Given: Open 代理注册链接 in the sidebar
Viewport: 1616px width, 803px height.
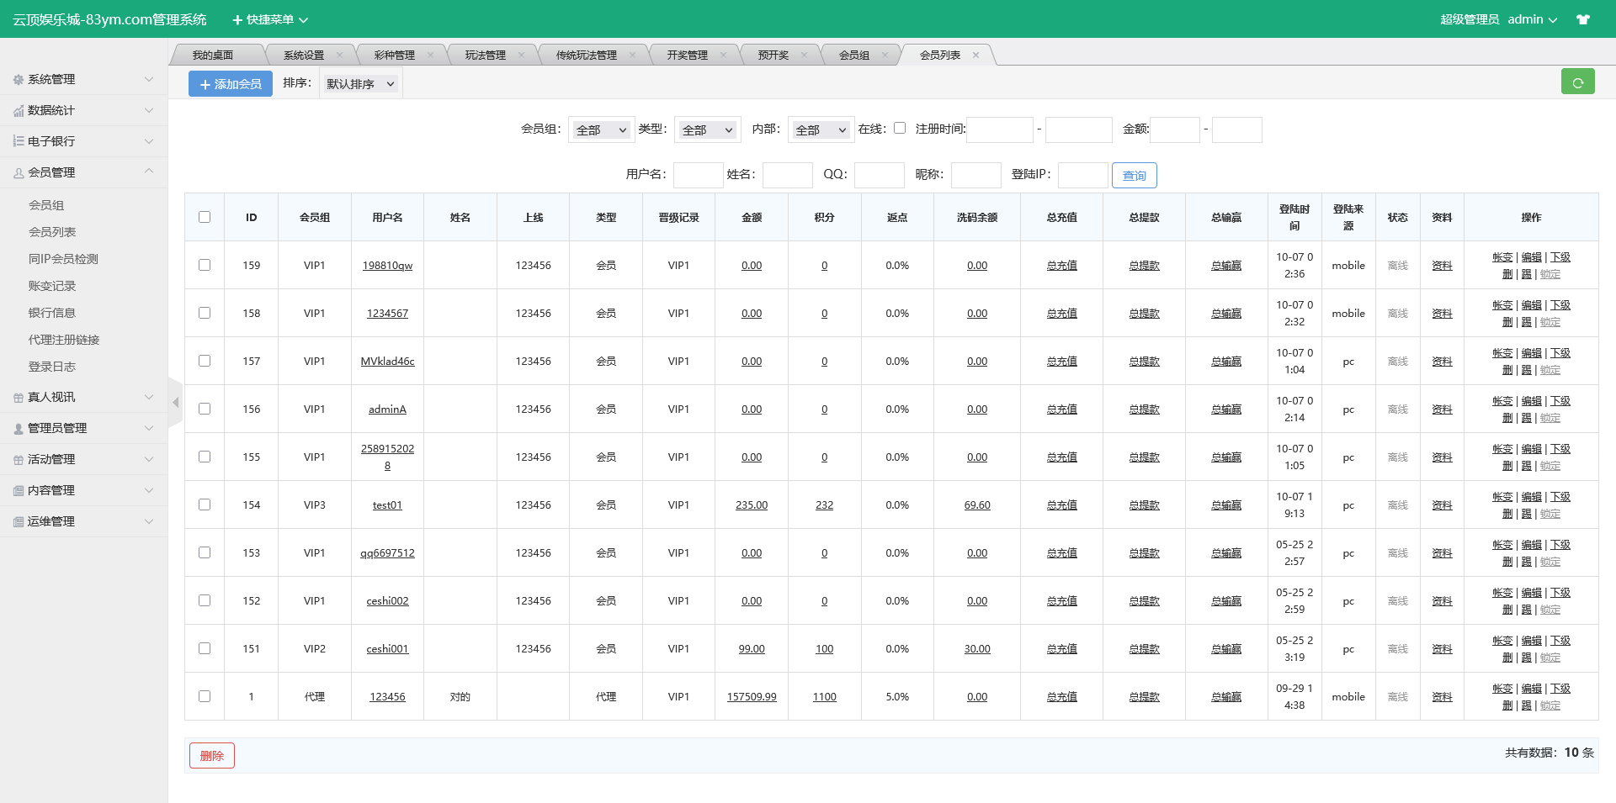Looking at the screenshot, I should pos(64,340).
